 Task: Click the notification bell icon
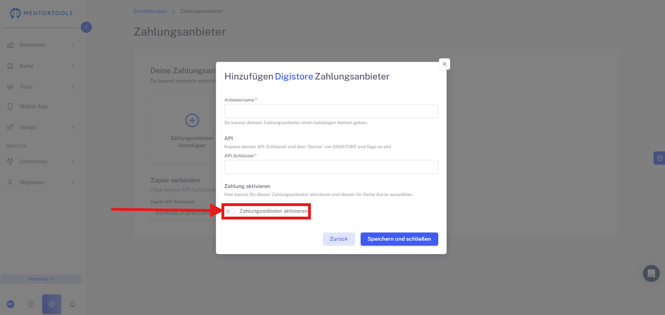click(x=72, y=304)
